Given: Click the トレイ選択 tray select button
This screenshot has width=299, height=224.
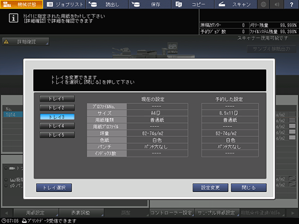Looking at the screenshot, I should (x=54, y=188).
